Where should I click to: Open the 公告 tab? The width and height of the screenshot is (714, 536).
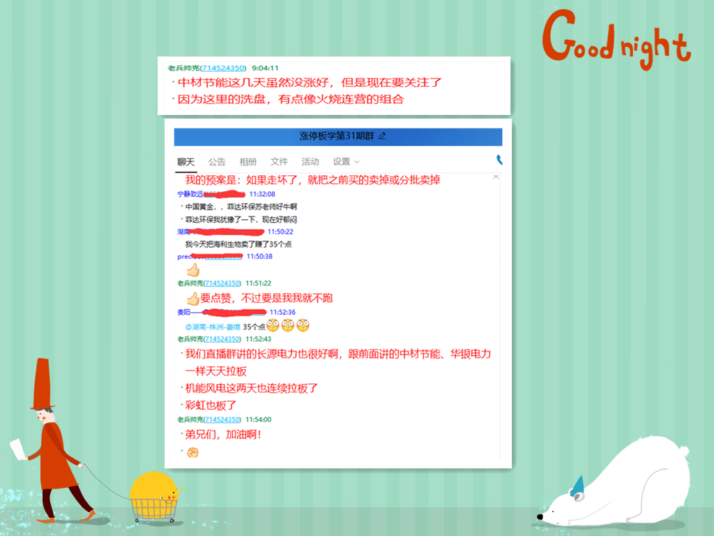[217, 162]
